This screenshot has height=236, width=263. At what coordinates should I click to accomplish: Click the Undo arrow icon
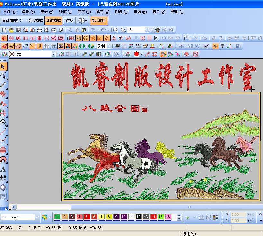click(x=93, y=30)
